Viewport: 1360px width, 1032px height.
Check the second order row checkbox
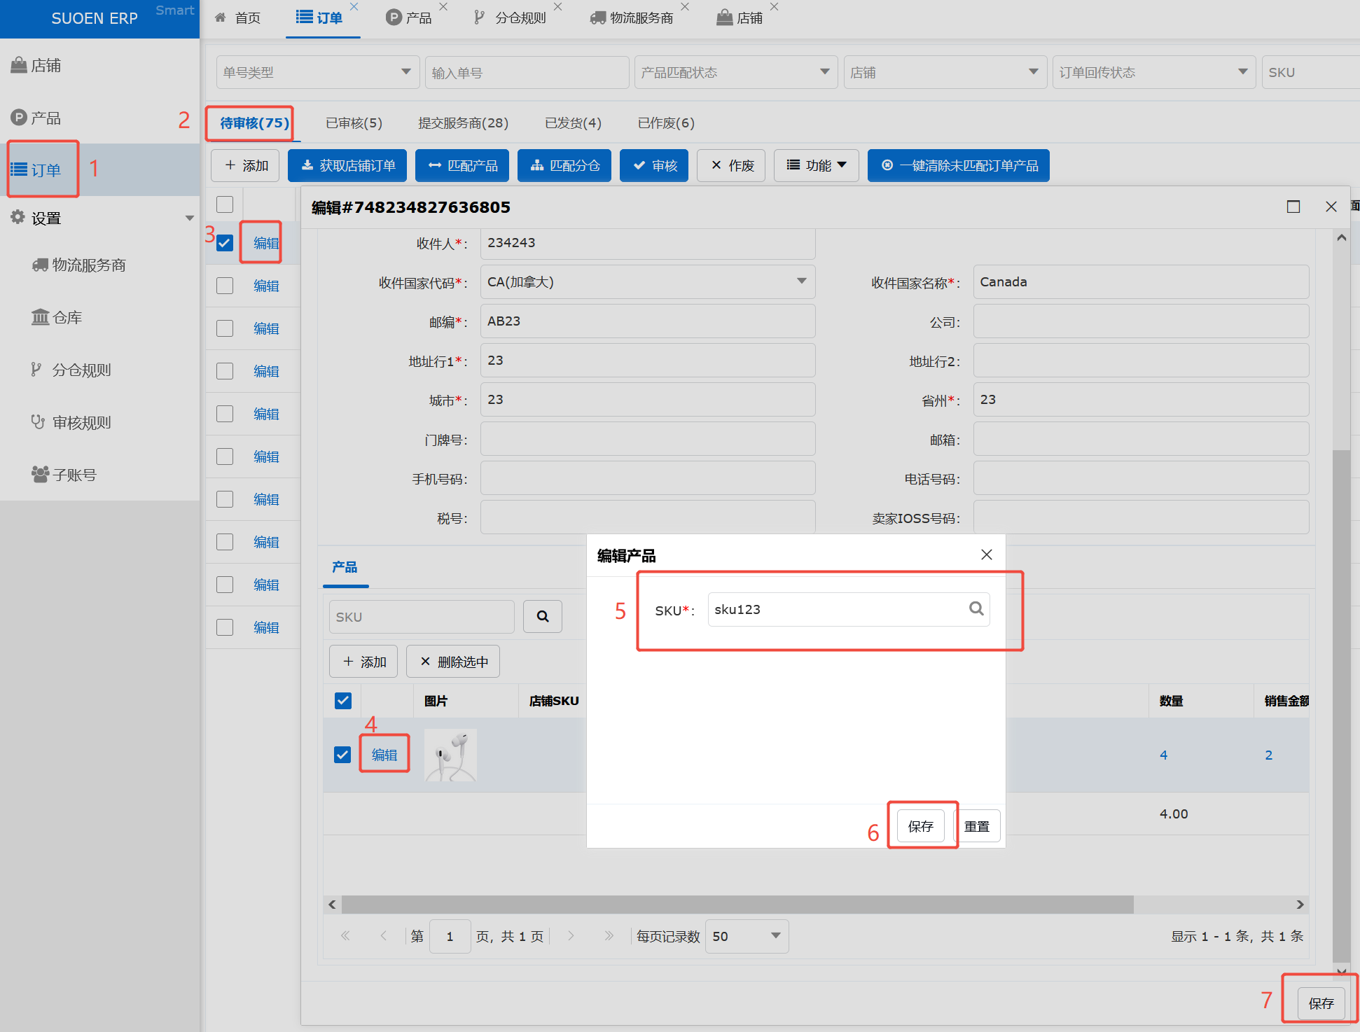tap(225, 286)
